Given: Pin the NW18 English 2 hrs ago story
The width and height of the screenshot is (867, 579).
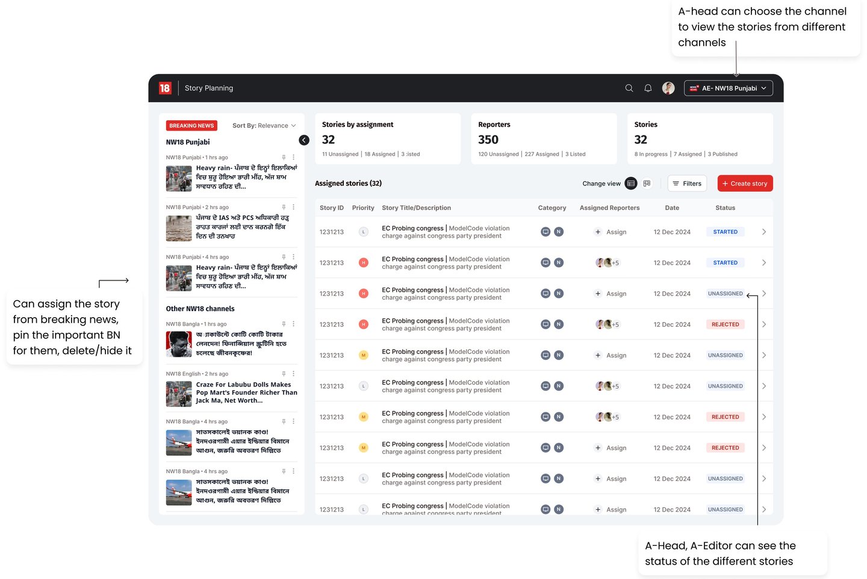Looking at the screenshot, I should pyautogui.click(x=284, y=374).
